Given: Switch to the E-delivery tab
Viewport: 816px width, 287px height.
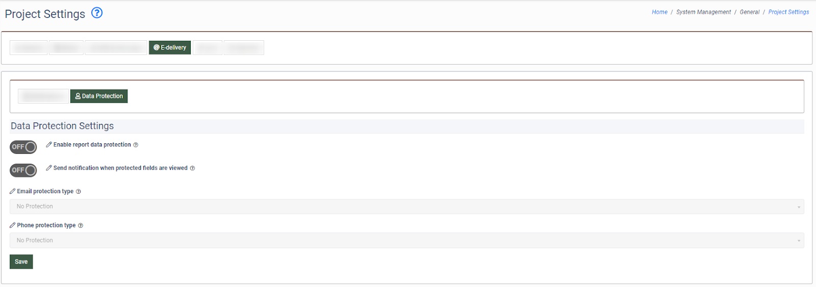Looking at the screenshot, I should 170,47.
